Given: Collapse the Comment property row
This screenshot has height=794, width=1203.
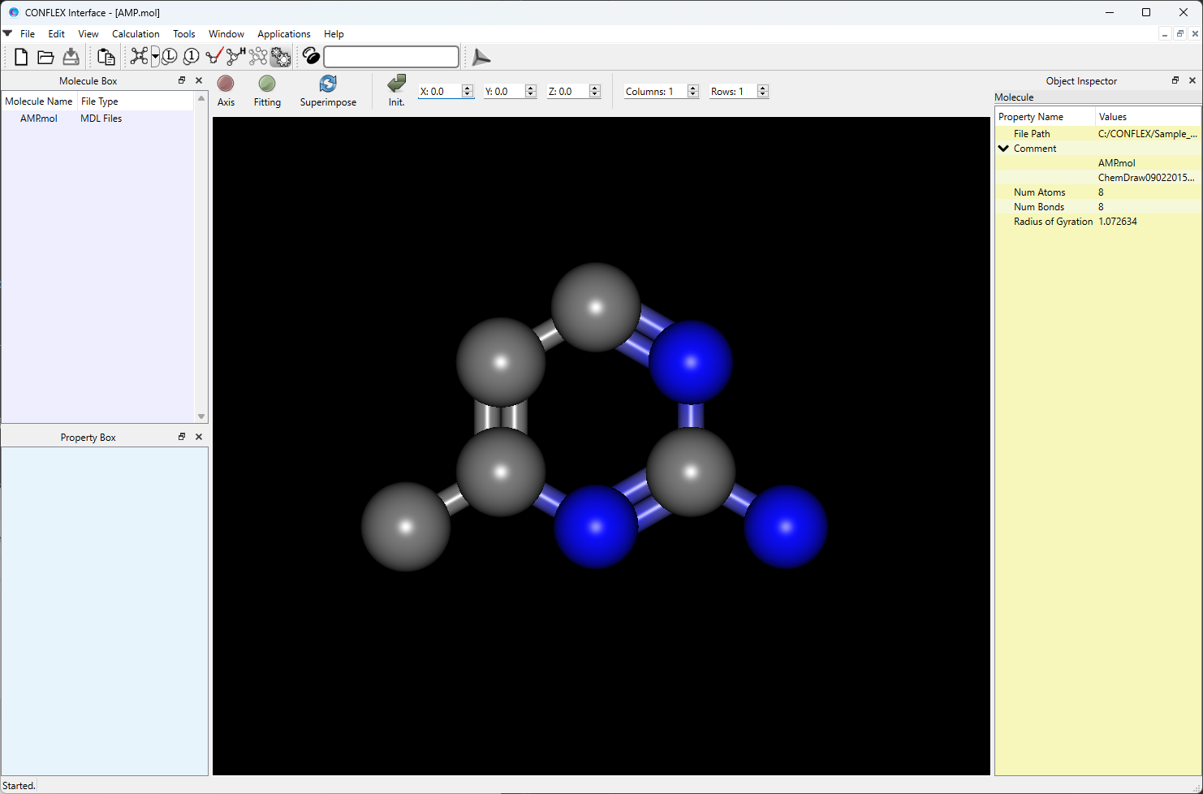Looking at the screenshot, I should click(x=1004, y=149).
